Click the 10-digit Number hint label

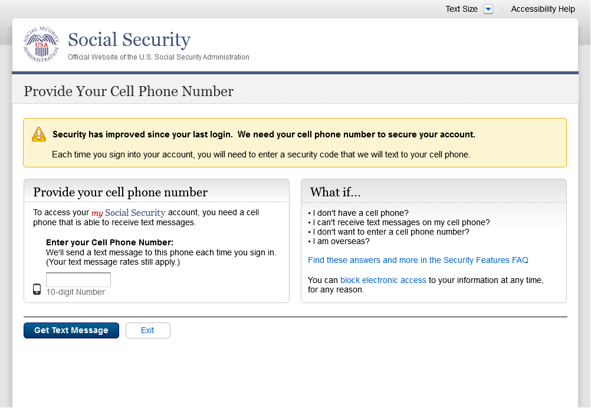(75, 292)
